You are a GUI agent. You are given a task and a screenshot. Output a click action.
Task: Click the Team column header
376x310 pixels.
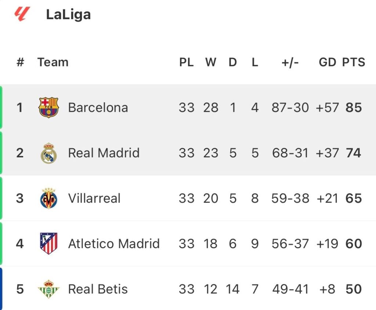(x=53, y=62)
